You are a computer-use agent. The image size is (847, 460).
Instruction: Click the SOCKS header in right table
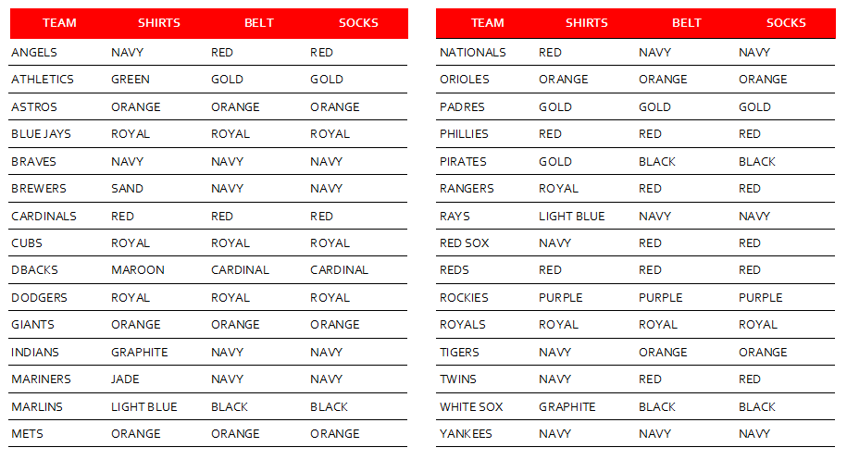coord(786,23)
